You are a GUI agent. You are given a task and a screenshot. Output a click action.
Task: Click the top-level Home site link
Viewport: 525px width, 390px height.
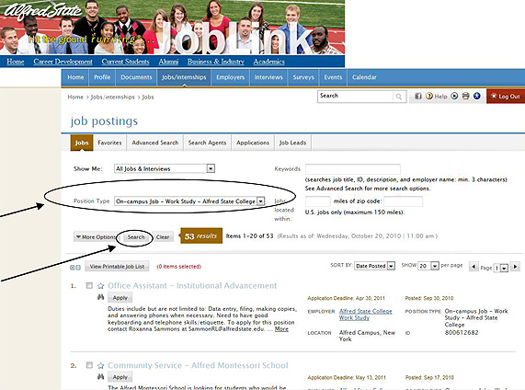[x=16, y=62]
